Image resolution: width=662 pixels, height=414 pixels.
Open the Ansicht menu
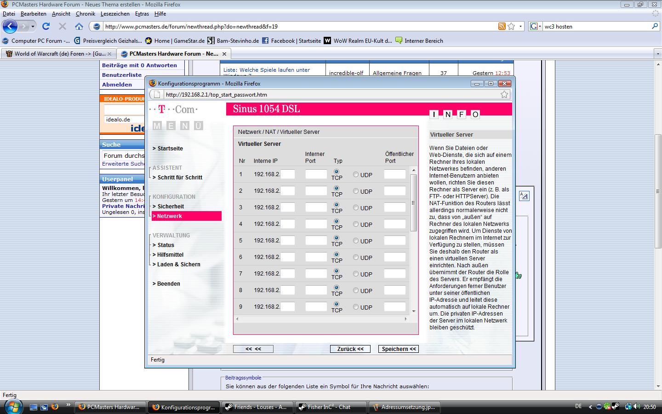point(61,14)
